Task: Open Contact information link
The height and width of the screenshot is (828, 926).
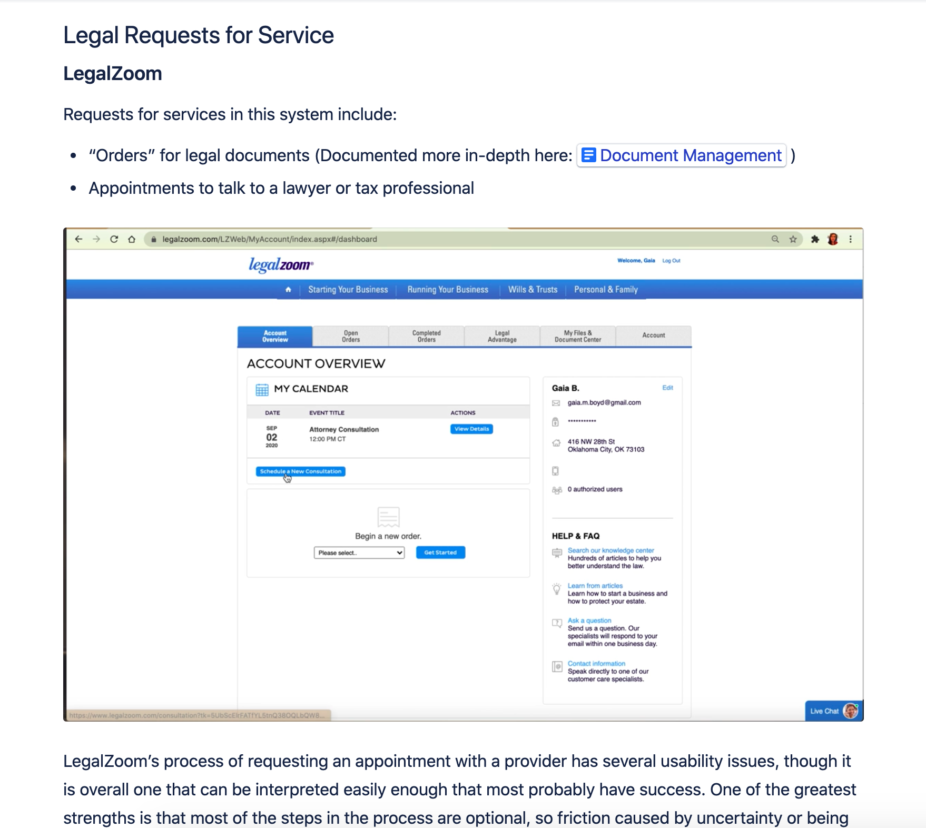Action: pyautogui.click(x=596, y=664)
